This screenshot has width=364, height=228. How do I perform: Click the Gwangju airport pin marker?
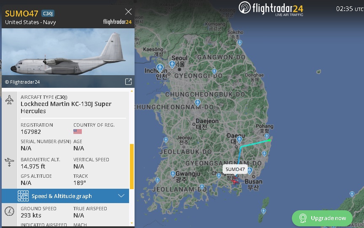point(173,174)
